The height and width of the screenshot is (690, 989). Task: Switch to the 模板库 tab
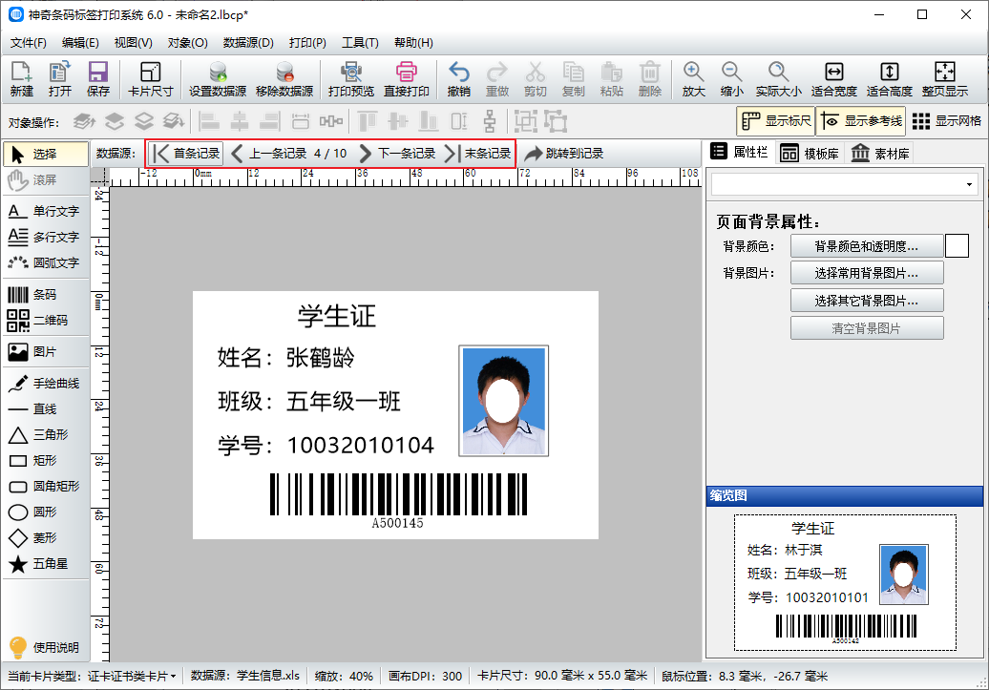click(810, 154)
